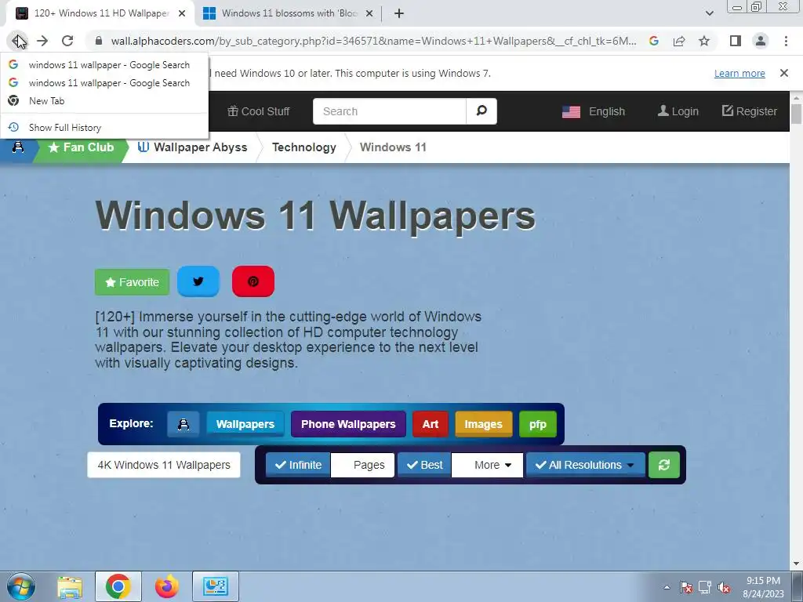Dismiss the Windows 7 notification bar
Screen dimensions: 803x602
pyautogui.click(x=784, y=73)
